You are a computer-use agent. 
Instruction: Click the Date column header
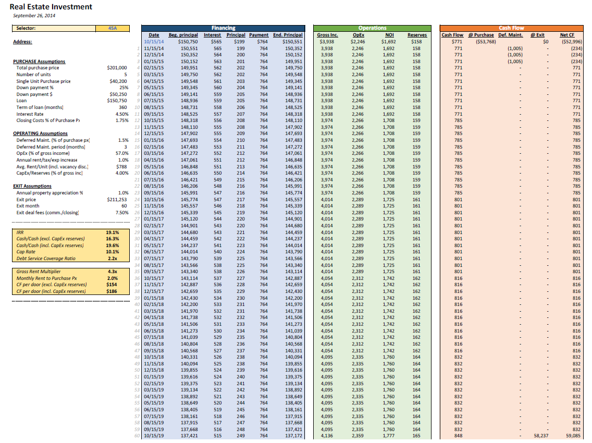coord(154,35)
